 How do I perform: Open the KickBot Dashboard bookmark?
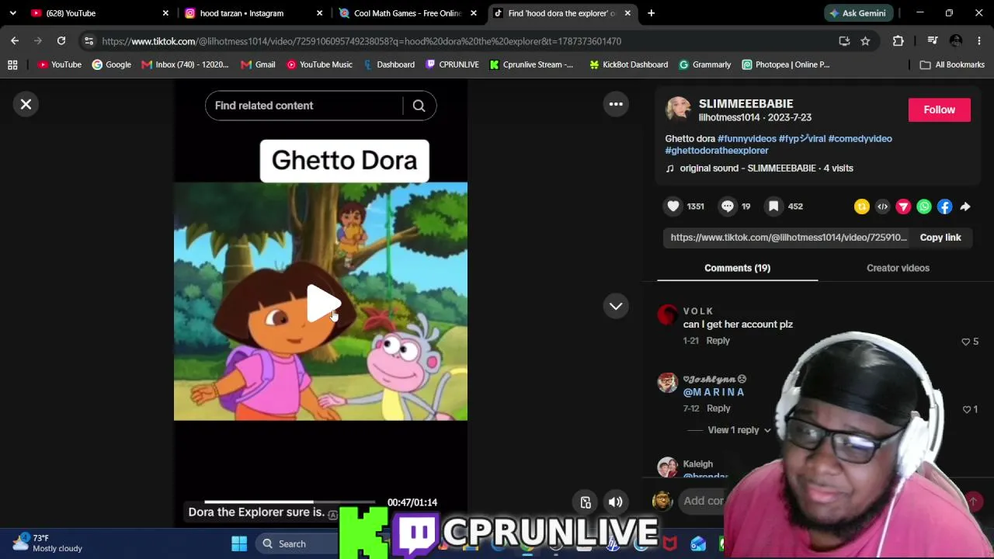(628, 64)
